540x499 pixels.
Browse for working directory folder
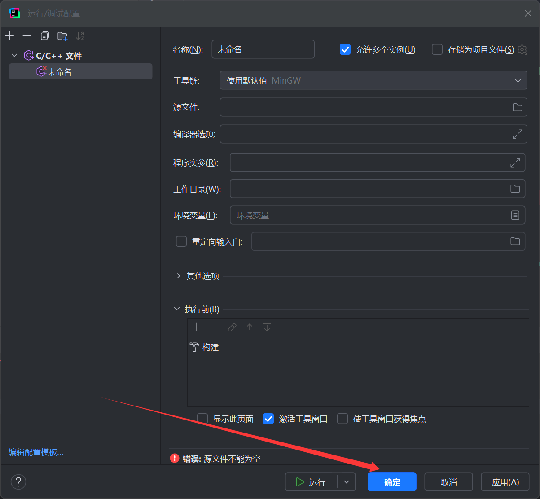[515, 189]
